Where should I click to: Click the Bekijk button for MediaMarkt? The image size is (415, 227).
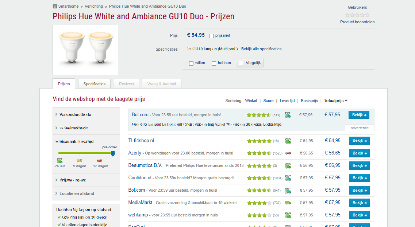[x=359, y=203]
